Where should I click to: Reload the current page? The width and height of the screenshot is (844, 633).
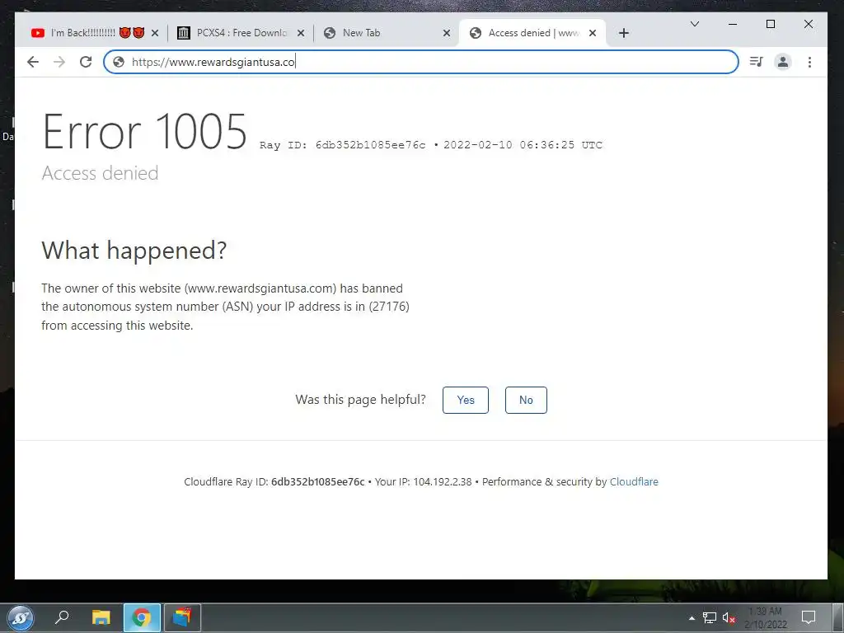86,62
